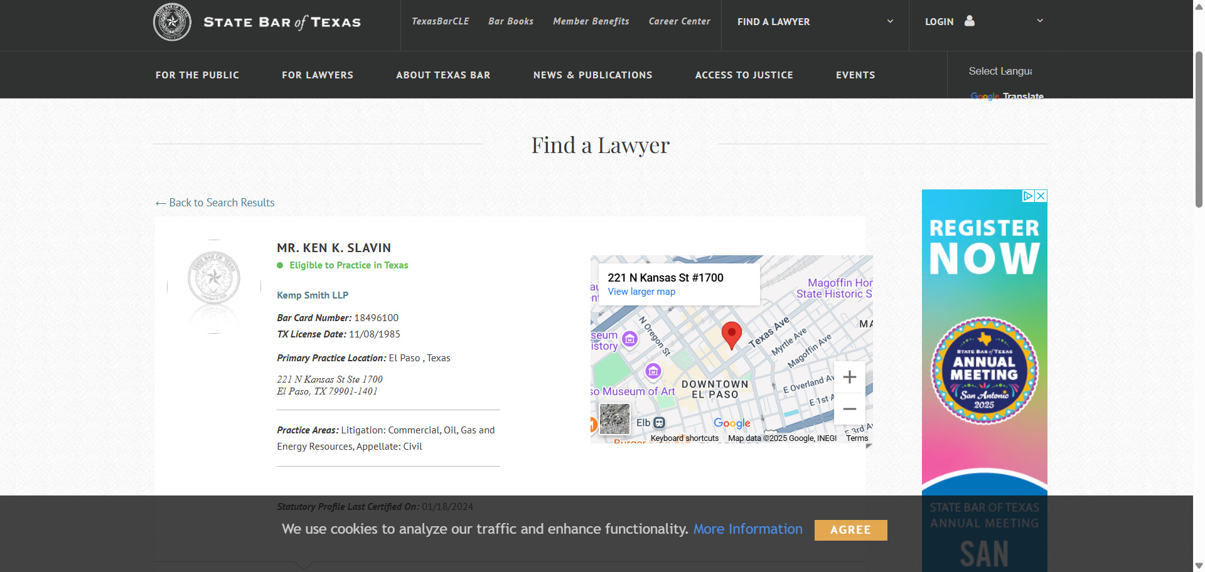Open the Access to Justice menu
The image size is (1205, 572).
pyautogui.click(x=744, y=75)
